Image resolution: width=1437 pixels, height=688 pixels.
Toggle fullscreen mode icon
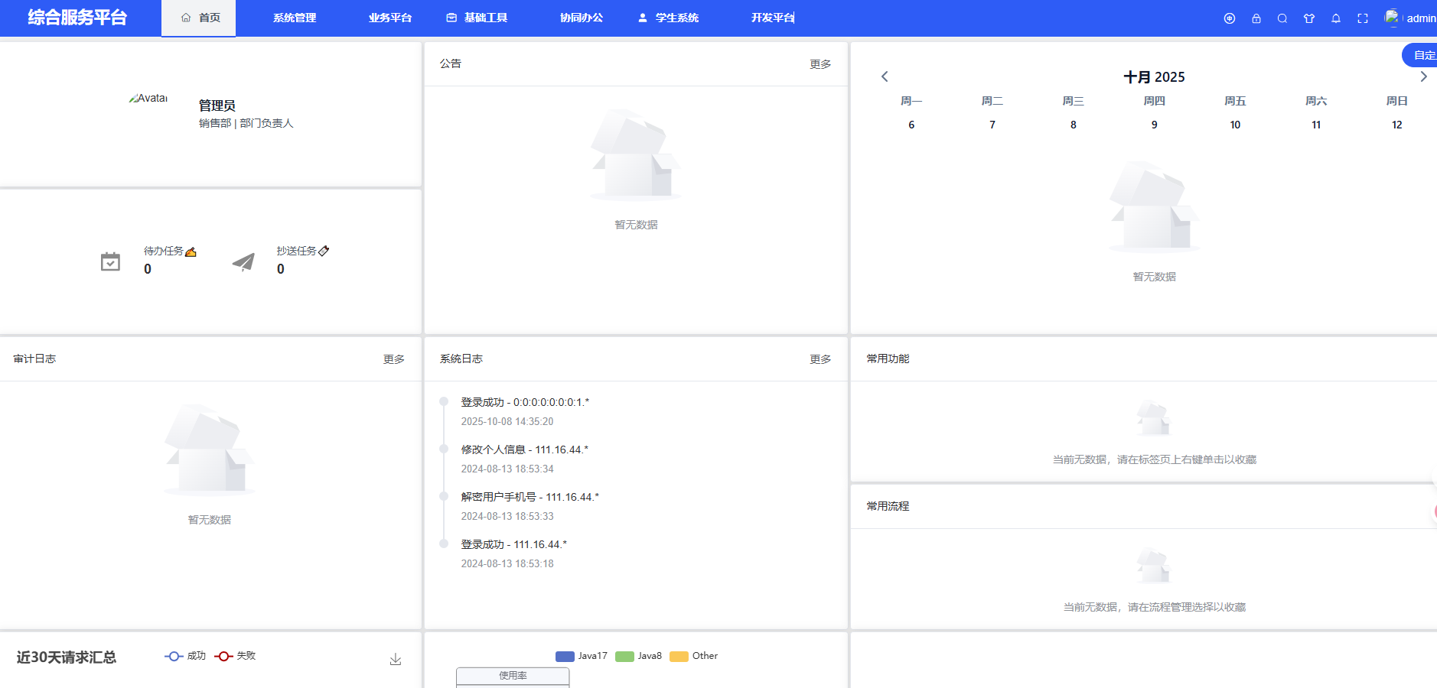(x=1363, y=18)
